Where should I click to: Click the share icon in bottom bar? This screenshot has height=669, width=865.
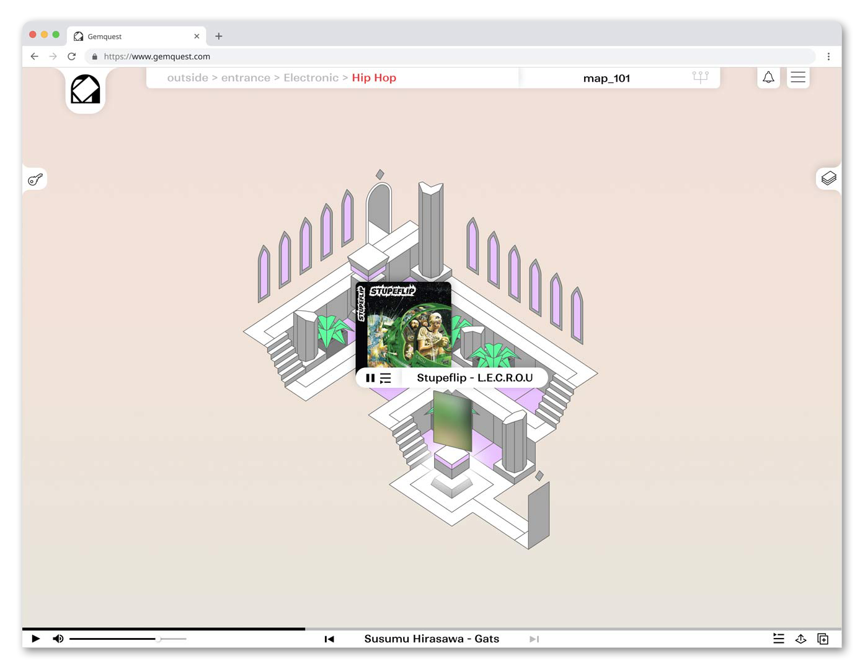coord(801,639)
